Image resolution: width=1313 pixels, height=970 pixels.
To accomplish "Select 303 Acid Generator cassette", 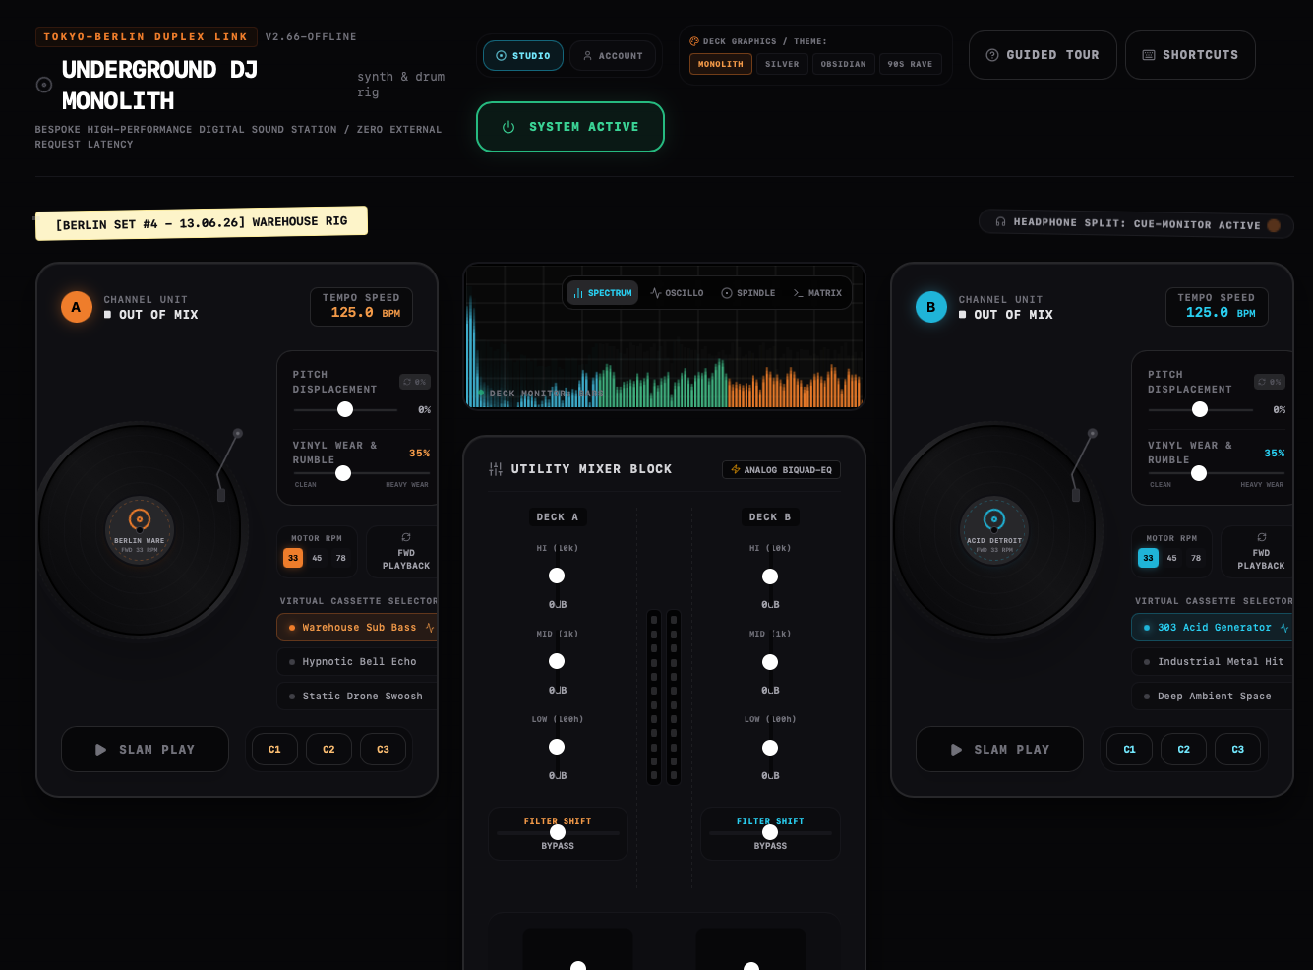I will pos(1213,628).
